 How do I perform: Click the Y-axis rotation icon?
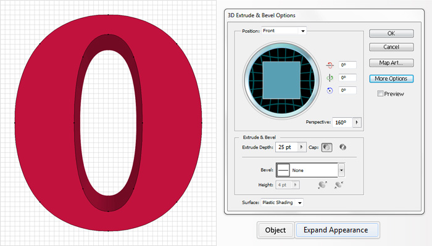[x=330, y=78]
